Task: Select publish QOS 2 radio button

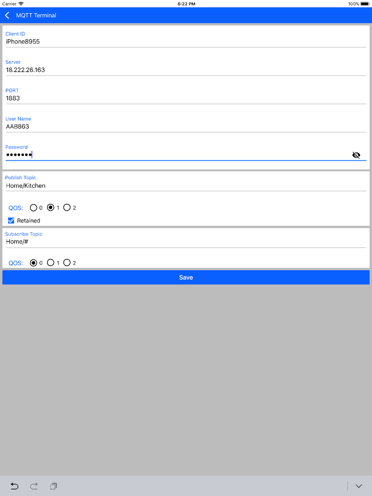Action: click(x=67, y=207)
